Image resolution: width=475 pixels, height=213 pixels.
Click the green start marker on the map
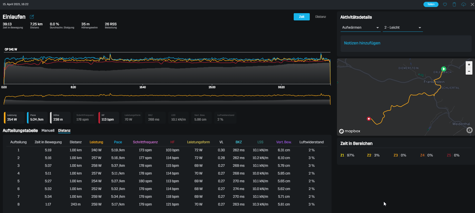(444, 69)
